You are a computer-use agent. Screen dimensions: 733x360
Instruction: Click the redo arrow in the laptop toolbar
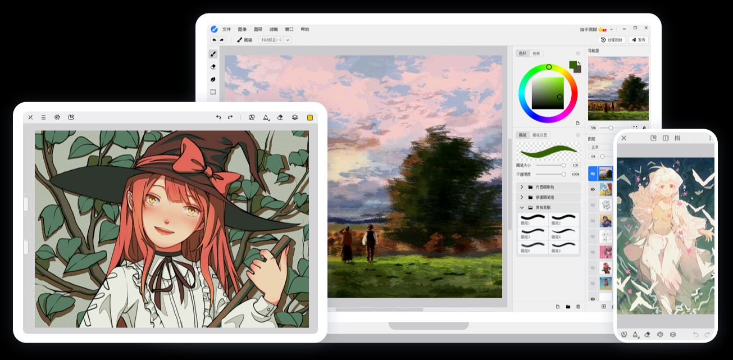221,40
